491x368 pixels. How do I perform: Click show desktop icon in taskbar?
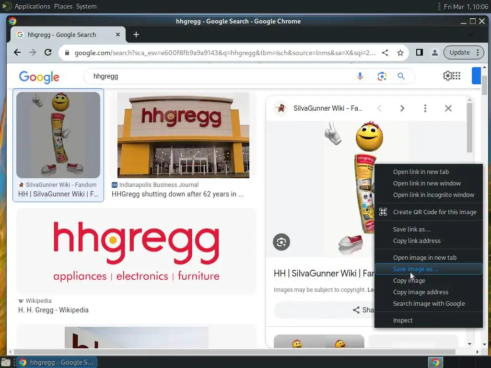point(6,363)
